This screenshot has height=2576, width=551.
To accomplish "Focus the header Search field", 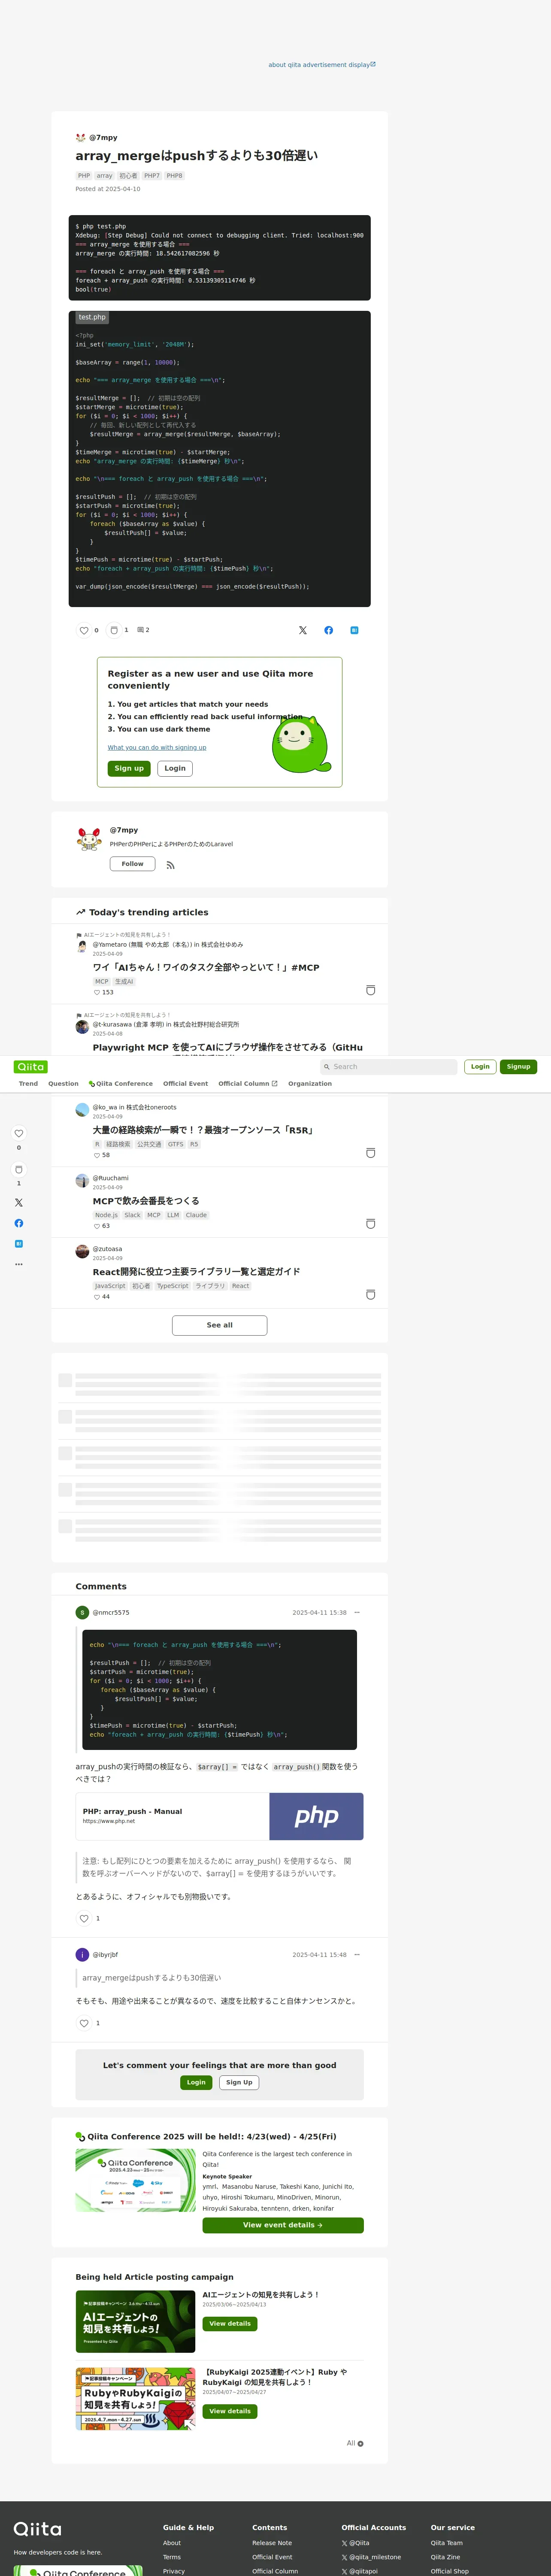I will [388, 1067].
